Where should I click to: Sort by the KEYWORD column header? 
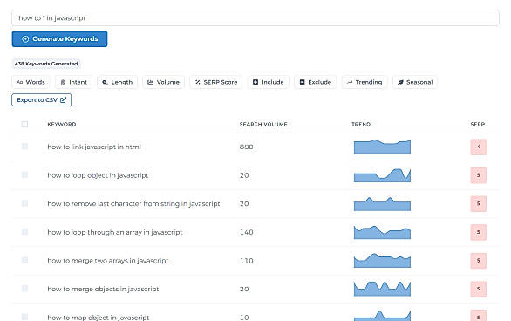pos(62,124)
